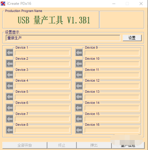Click the Device 16 status field
The width and height of the screenshot is (148, 150).
click(112, 130)
